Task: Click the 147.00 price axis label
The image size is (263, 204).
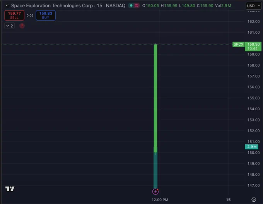Action: pos(253,185)
